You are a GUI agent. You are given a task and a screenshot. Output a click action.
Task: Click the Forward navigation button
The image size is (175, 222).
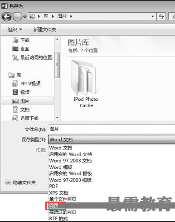pyautogui.click(x=17, y=17)
